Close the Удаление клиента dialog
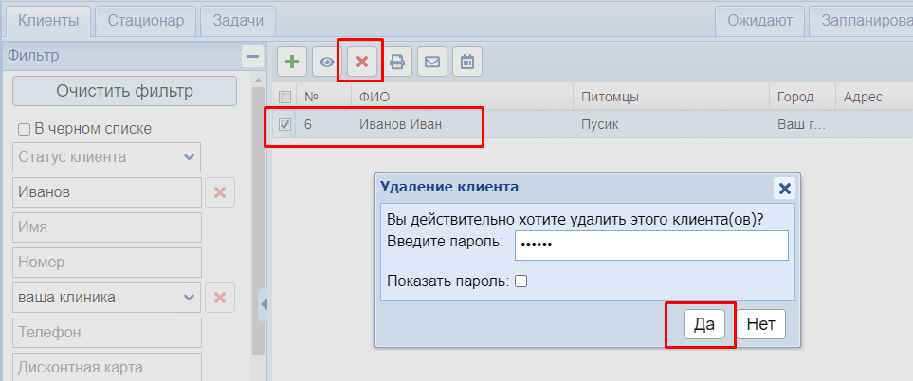This screenshot has width=913, height=381. [x=784, y=188]
